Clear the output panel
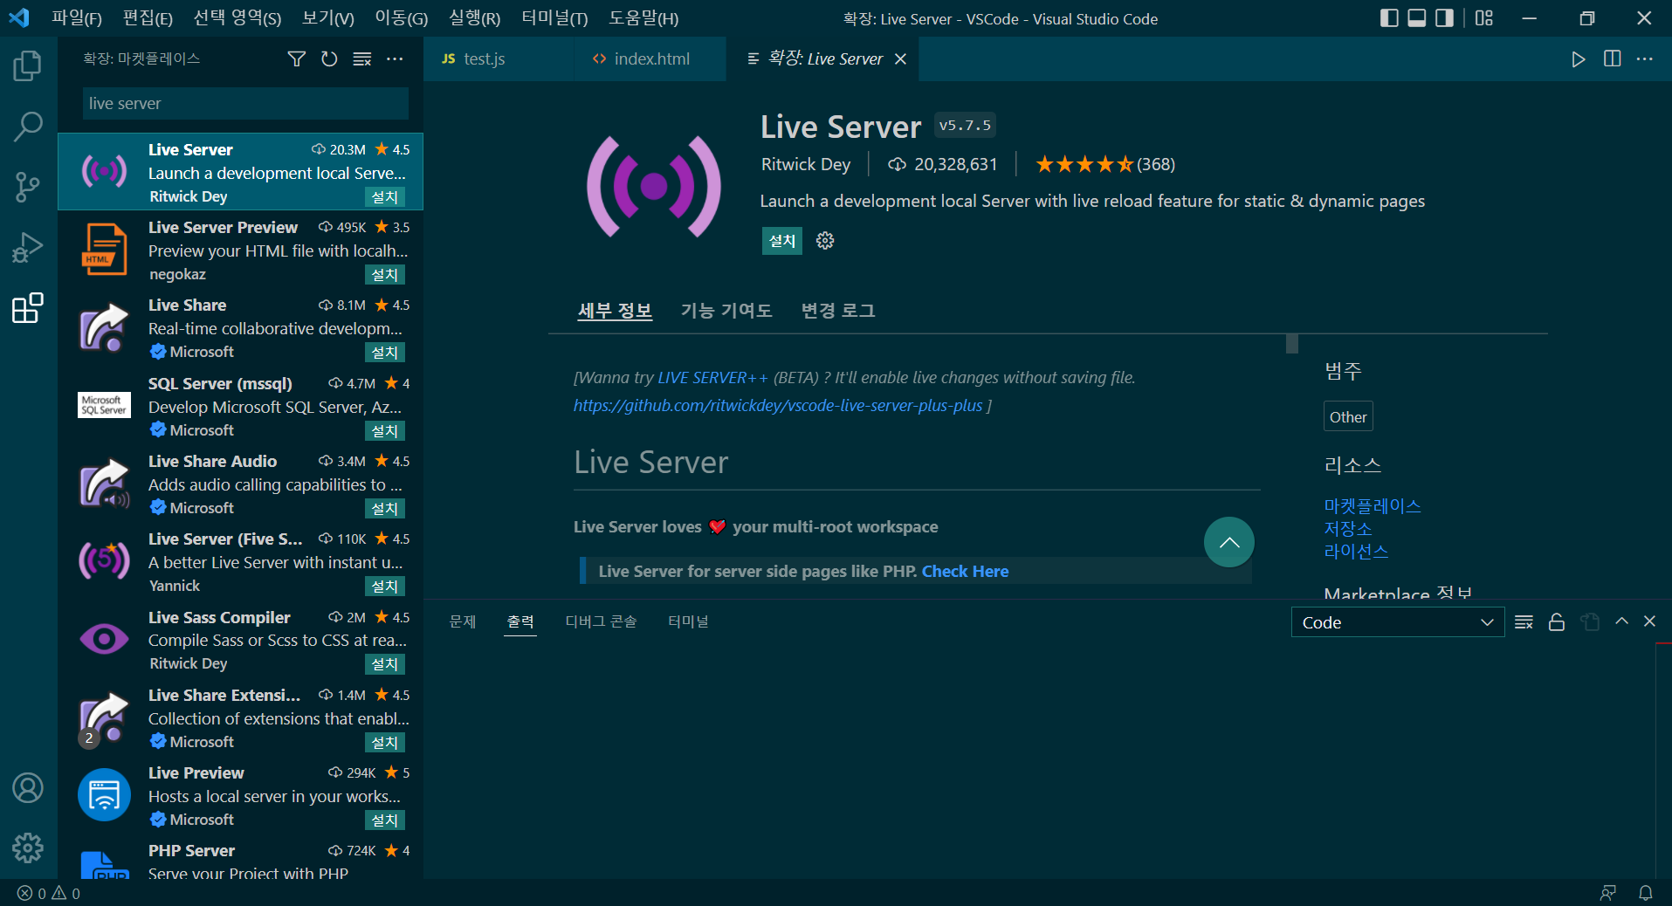Screen dimensions: 1672x906 click(1524, 621)
